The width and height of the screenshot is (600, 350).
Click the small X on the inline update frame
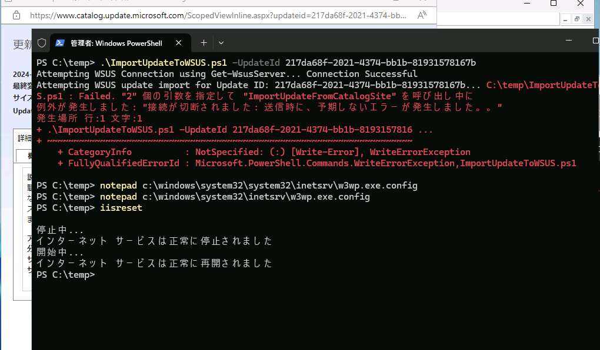(x=588, y=19)
